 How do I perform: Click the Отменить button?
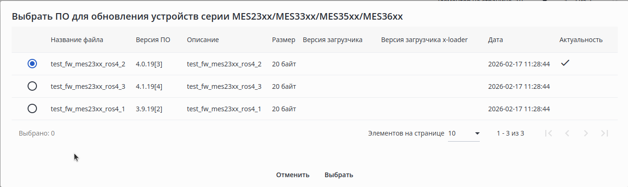point(293,175)
